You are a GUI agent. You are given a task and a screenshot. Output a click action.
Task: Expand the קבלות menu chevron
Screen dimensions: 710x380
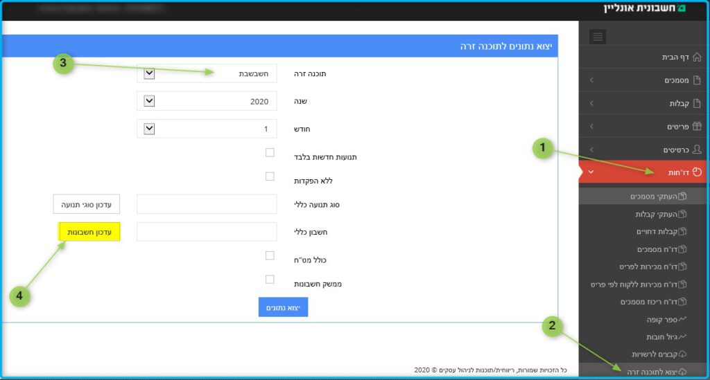point(591,103)
